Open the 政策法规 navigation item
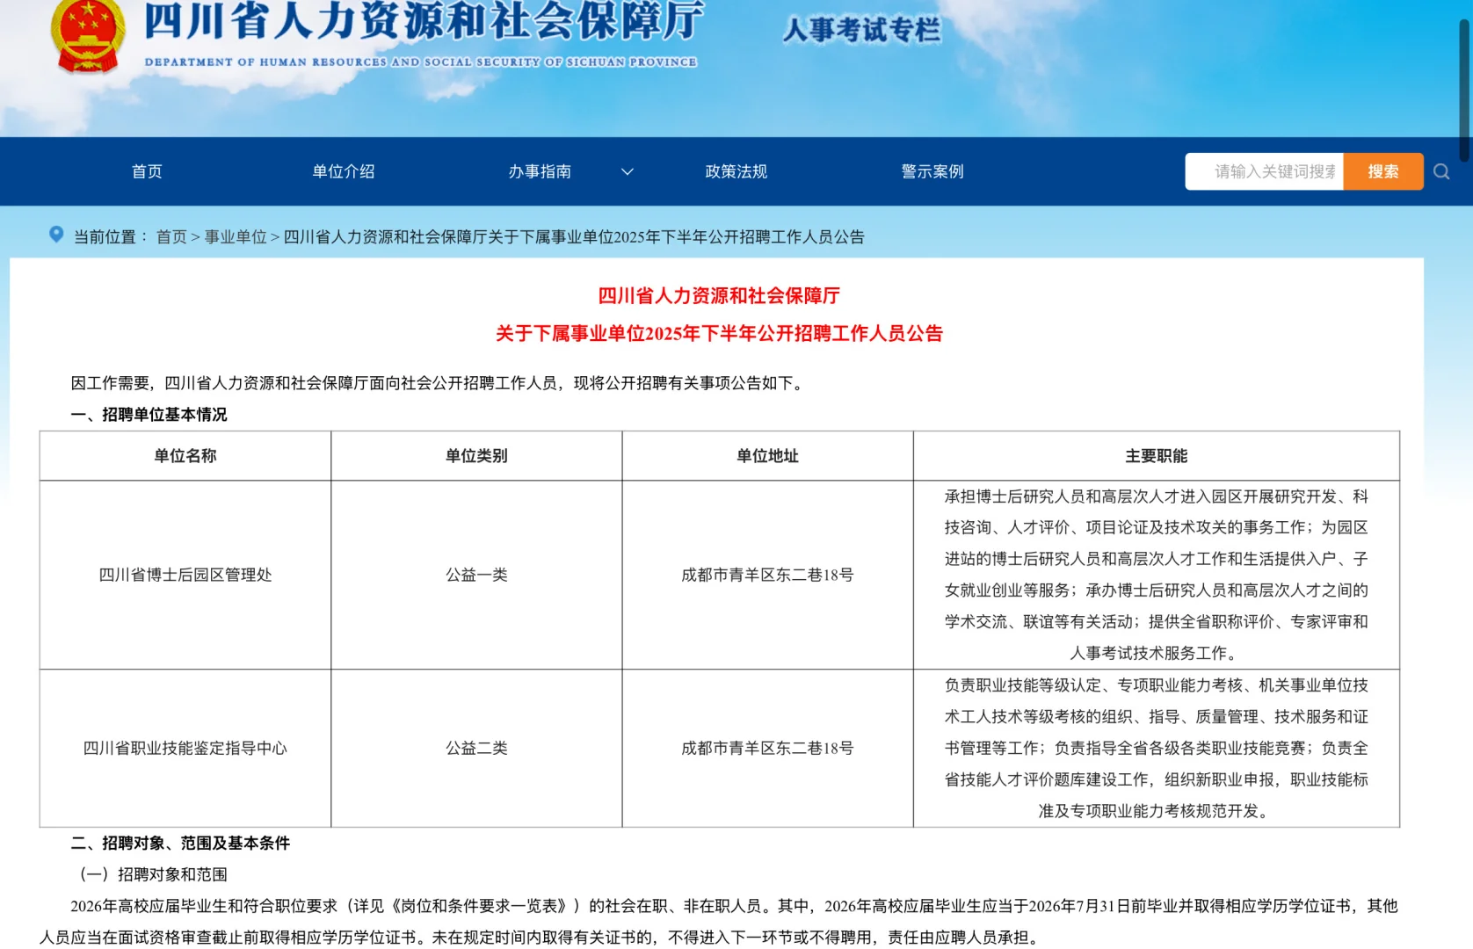Viewport: 1473px width, 949px height. (x=736, y=171)
